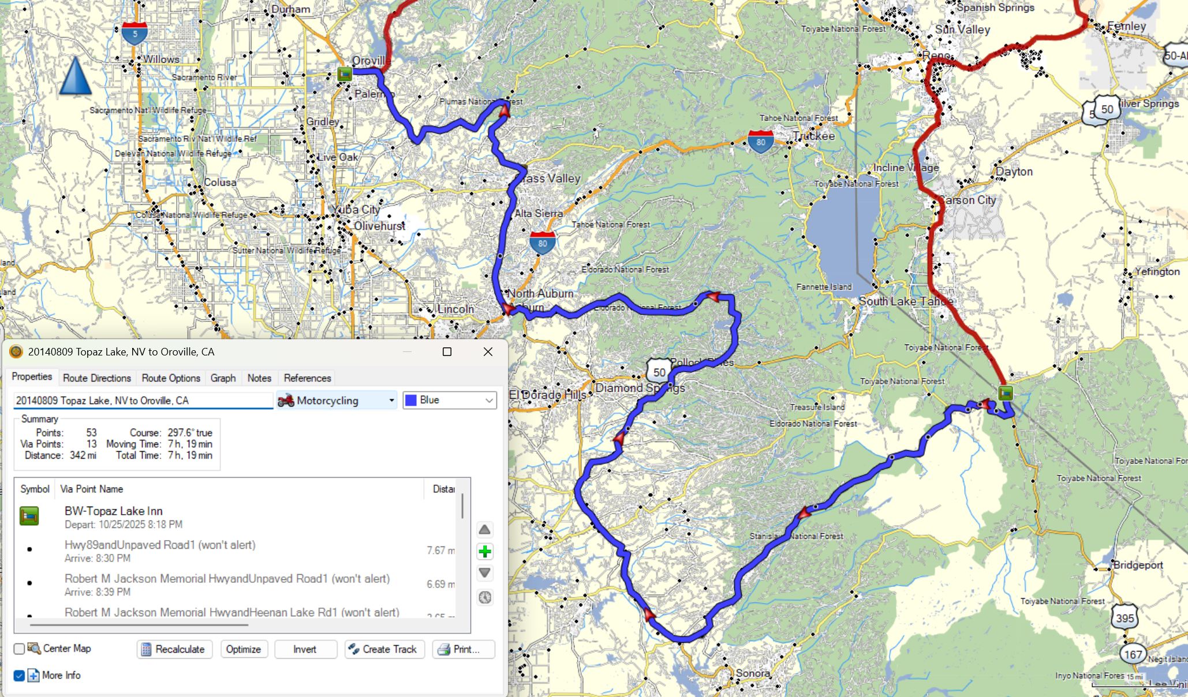Click the Oroville lodging waypoint flag on map
This screenshot has height=697, width=1188.
(345, 74)
